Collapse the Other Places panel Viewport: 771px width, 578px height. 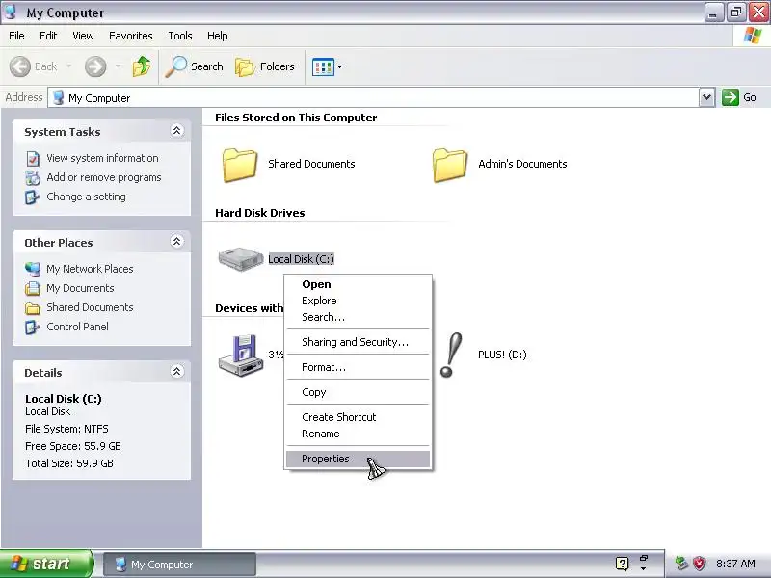click(x=177, y=242)
